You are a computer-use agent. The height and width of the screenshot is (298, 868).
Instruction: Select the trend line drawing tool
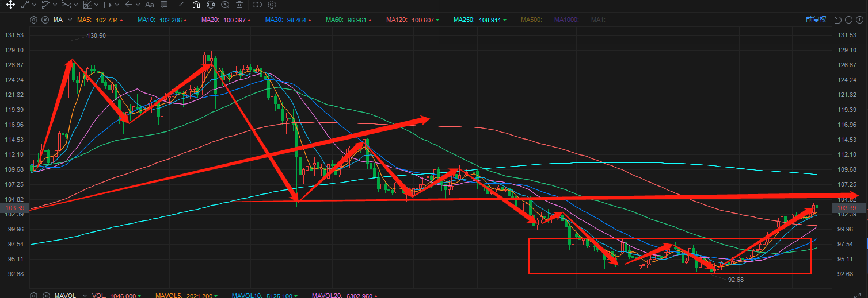click(x=25, y=5)
